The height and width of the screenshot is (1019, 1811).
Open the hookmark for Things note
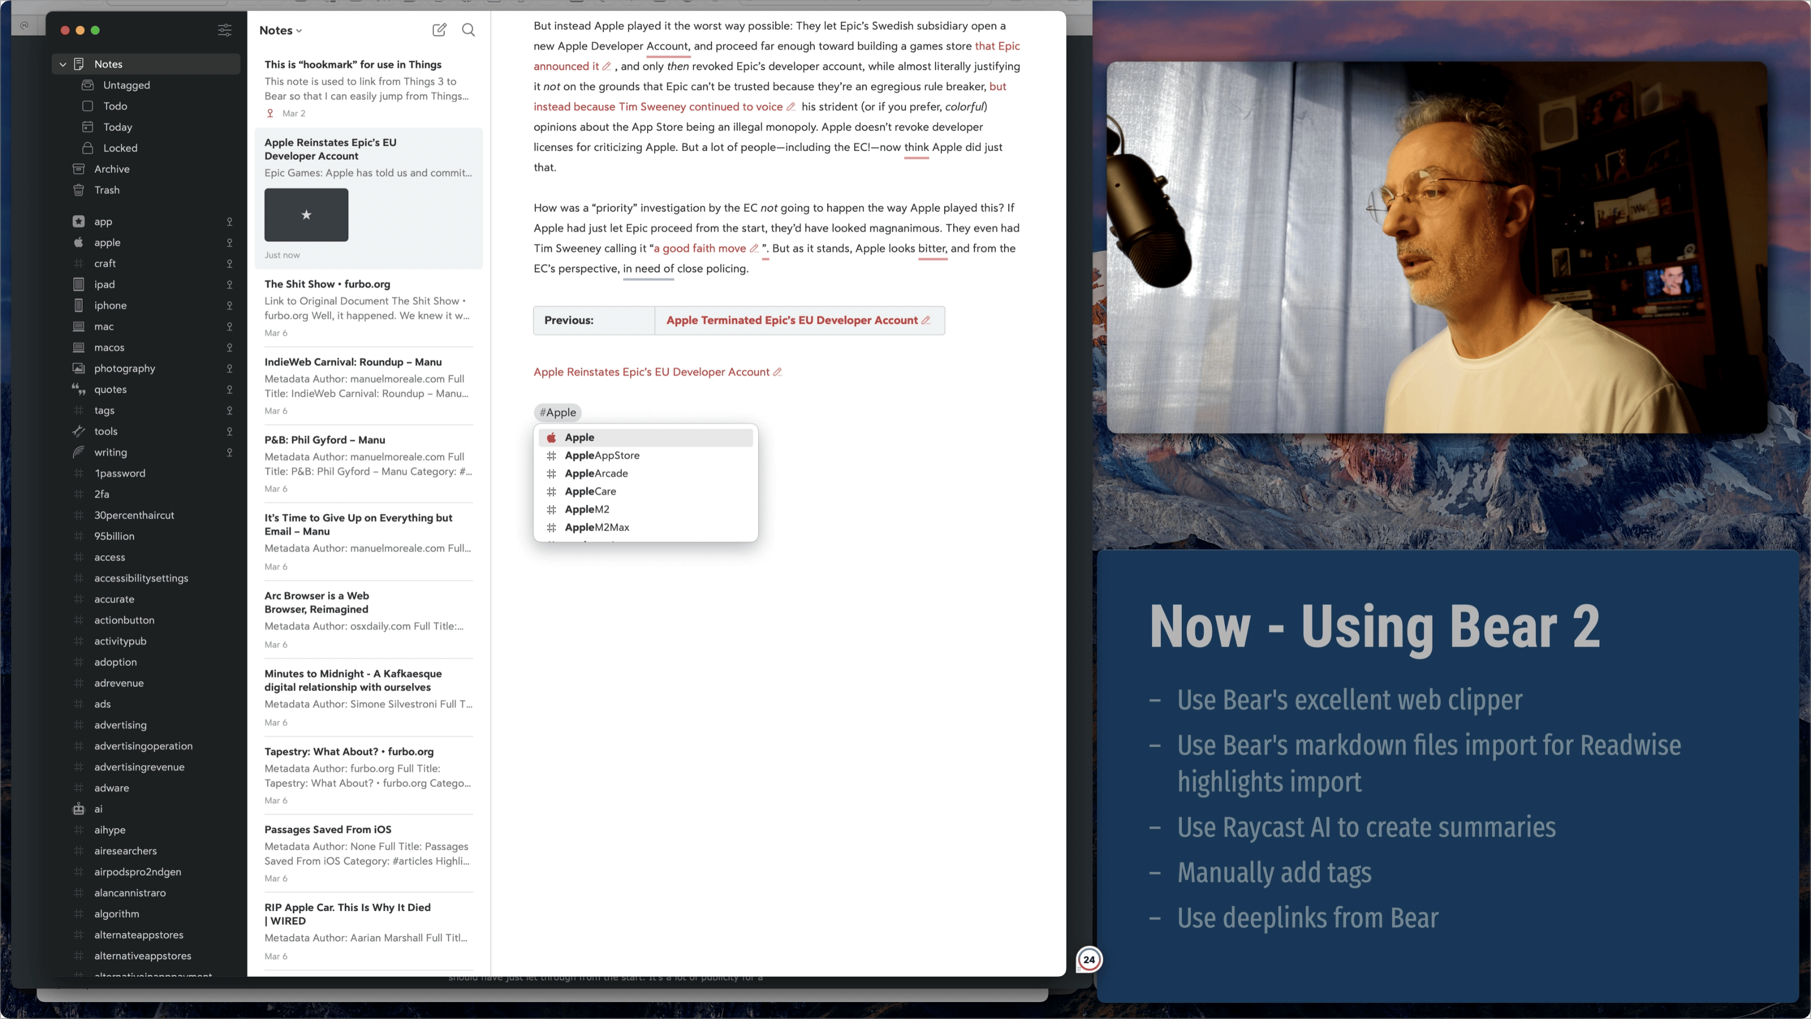point(369,88)
